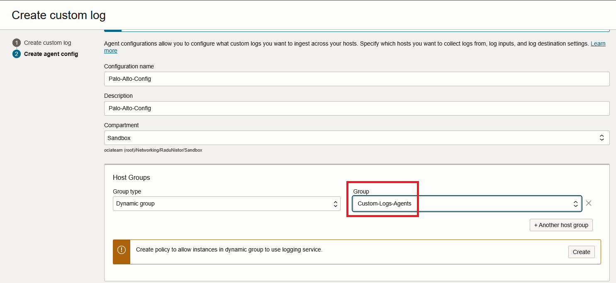Click the Configuration name label
The height and width of the screenshot is (283, 616).
click(129, 66)
